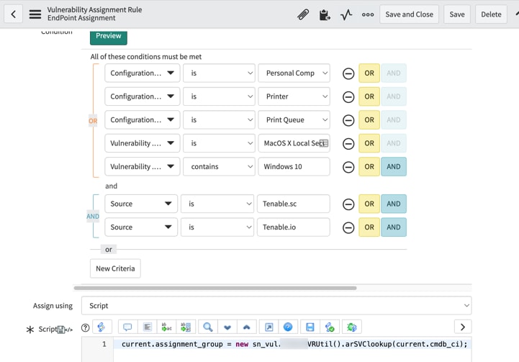Open the 'contains' operator dropdown
The width and height of the screenshot is (519, 362).
point(219,167)
